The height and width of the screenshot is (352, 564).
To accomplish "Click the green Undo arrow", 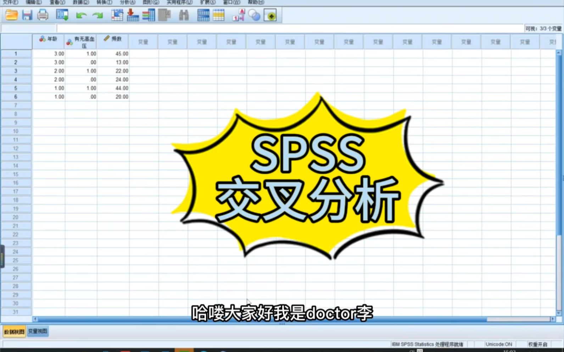I will 81,15.
